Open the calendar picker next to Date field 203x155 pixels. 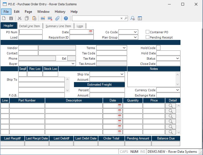(90, 32)
